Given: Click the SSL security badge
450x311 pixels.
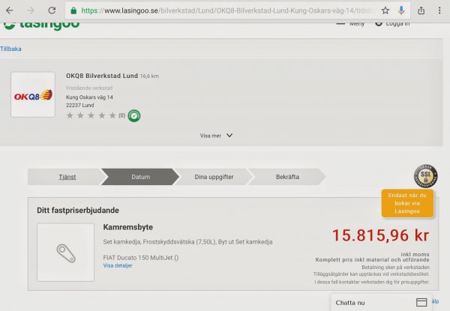Looking at the screenshot, I should pos(425,177).
